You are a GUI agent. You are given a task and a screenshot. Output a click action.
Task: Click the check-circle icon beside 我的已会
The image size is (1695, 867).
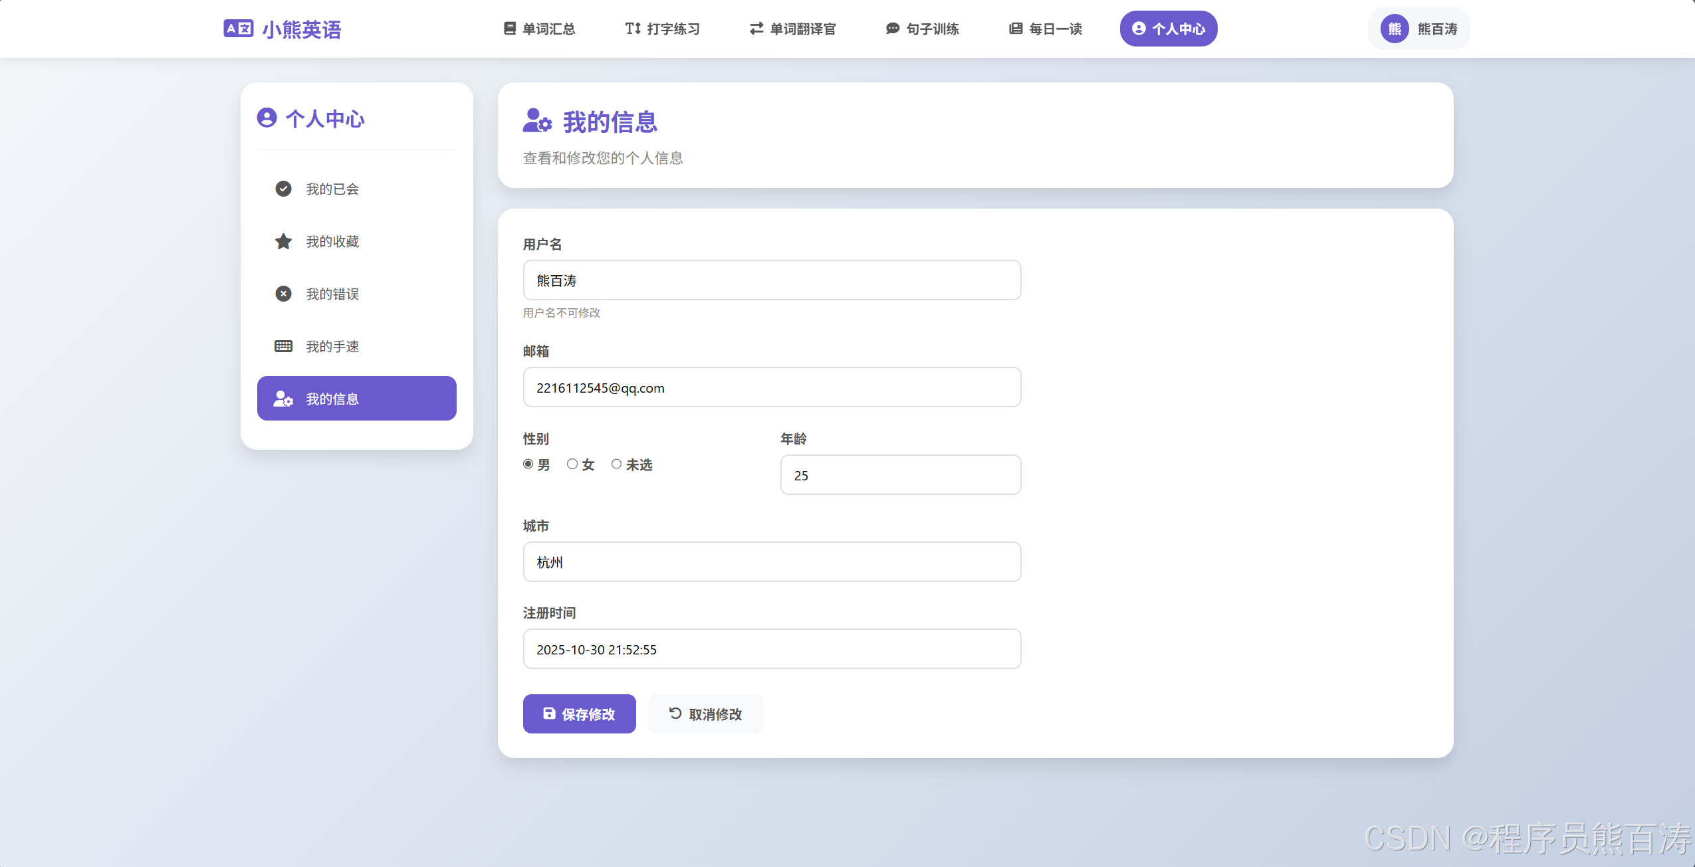283,189
